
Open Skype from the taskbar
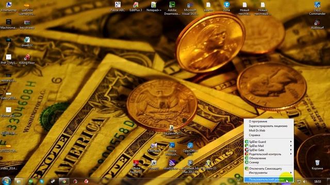[x=42, y=181]
